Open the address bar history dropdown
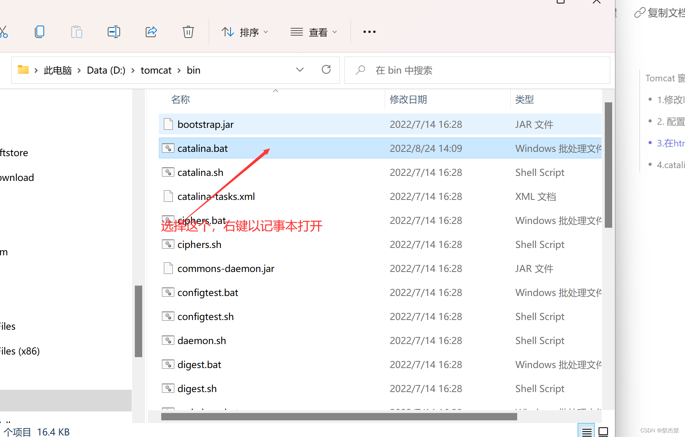Image resolution: width=685 pixels, height=437 pixels. pos(300,70)
